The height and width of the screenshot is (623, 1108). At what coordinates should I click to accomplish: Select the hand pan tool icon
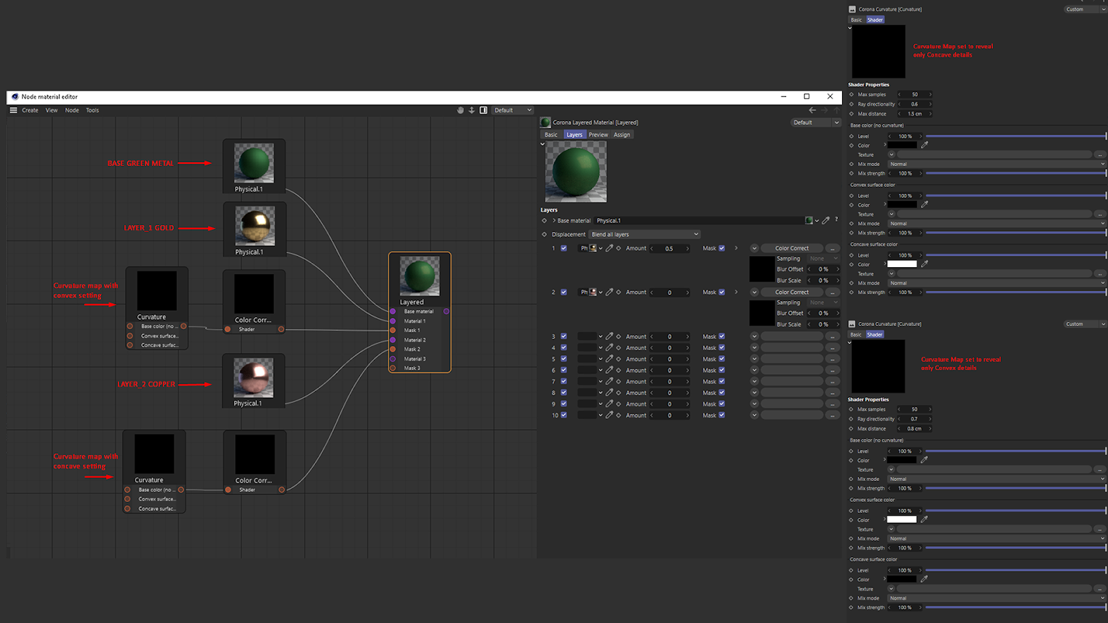click(461, 110)
